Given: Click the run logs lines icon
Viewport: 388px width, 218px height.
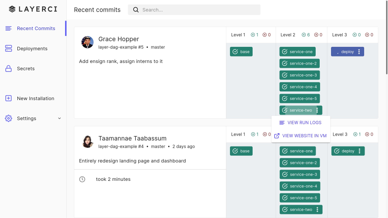Looking at the screenshot, I should click(282, 123).
